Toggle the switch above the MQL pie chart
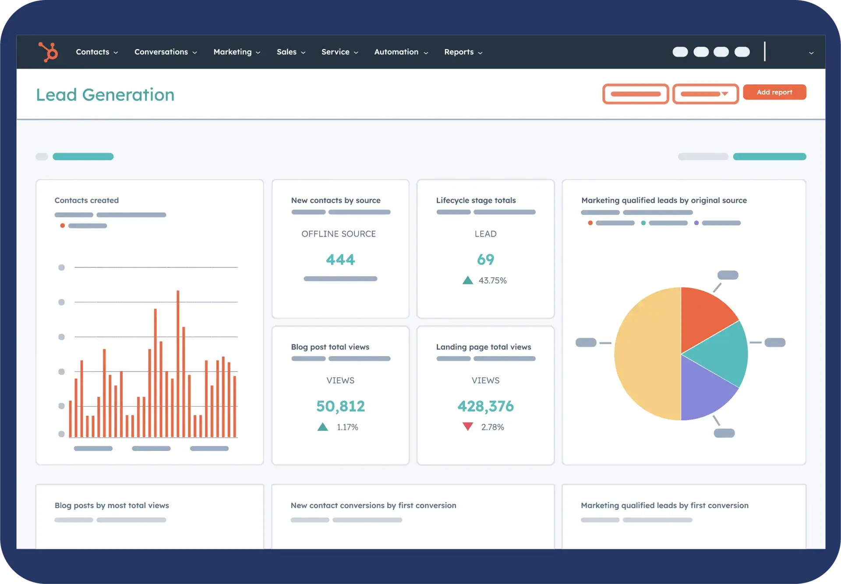841x584 pixels. click(769, 156)
